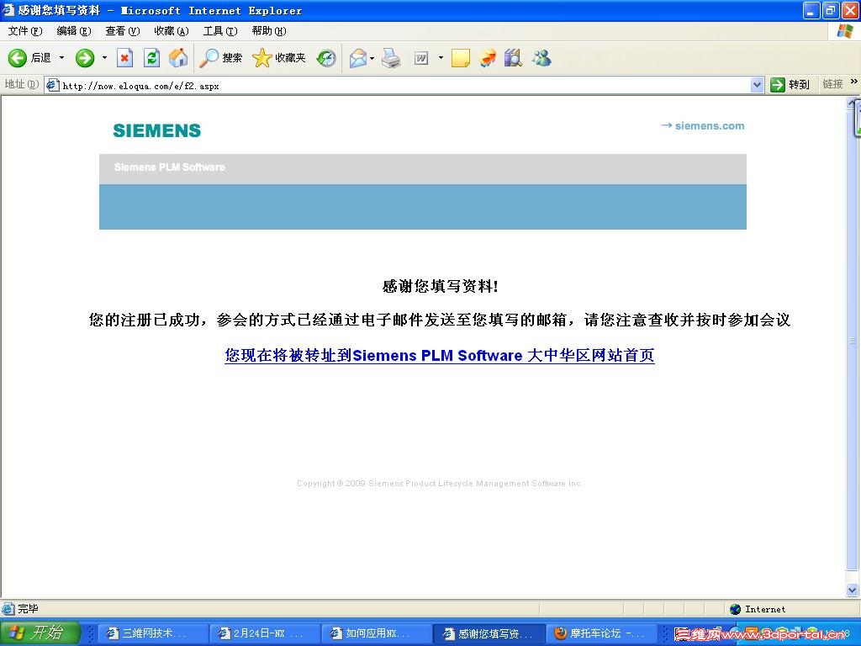Click the address bar URL field

point(405,85)
